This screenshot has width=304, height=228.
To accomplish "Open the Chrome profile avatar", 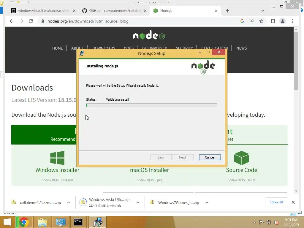I will tap(283, 21).
